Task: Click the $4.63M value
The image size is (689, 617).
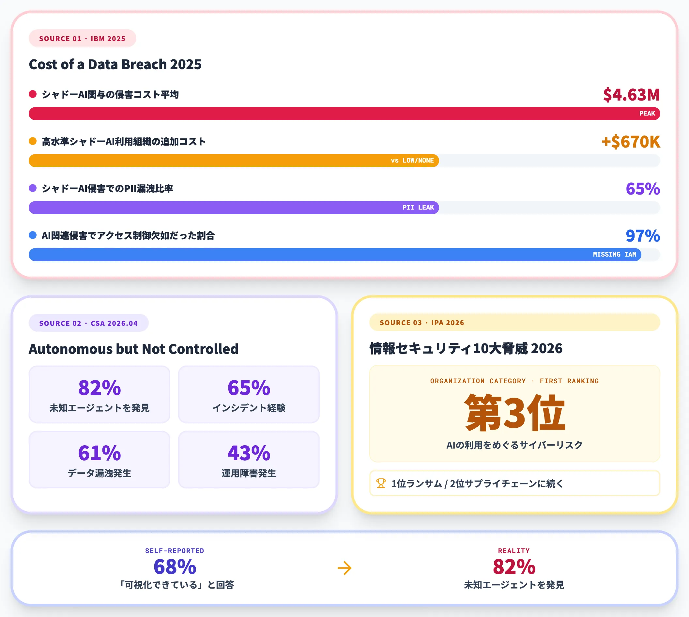Action: tap(631, 95)
